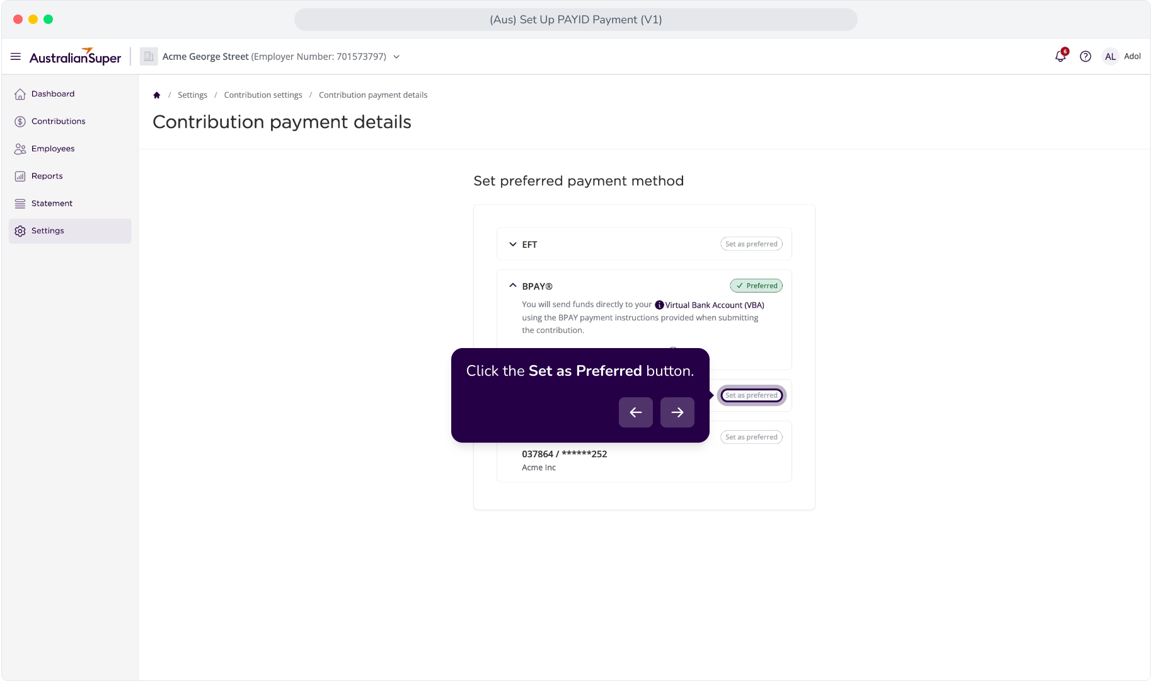The height and width of the screenshot is (681, 1152).
Task: Click the home breadcrumb icon
Action: (157, 95)
